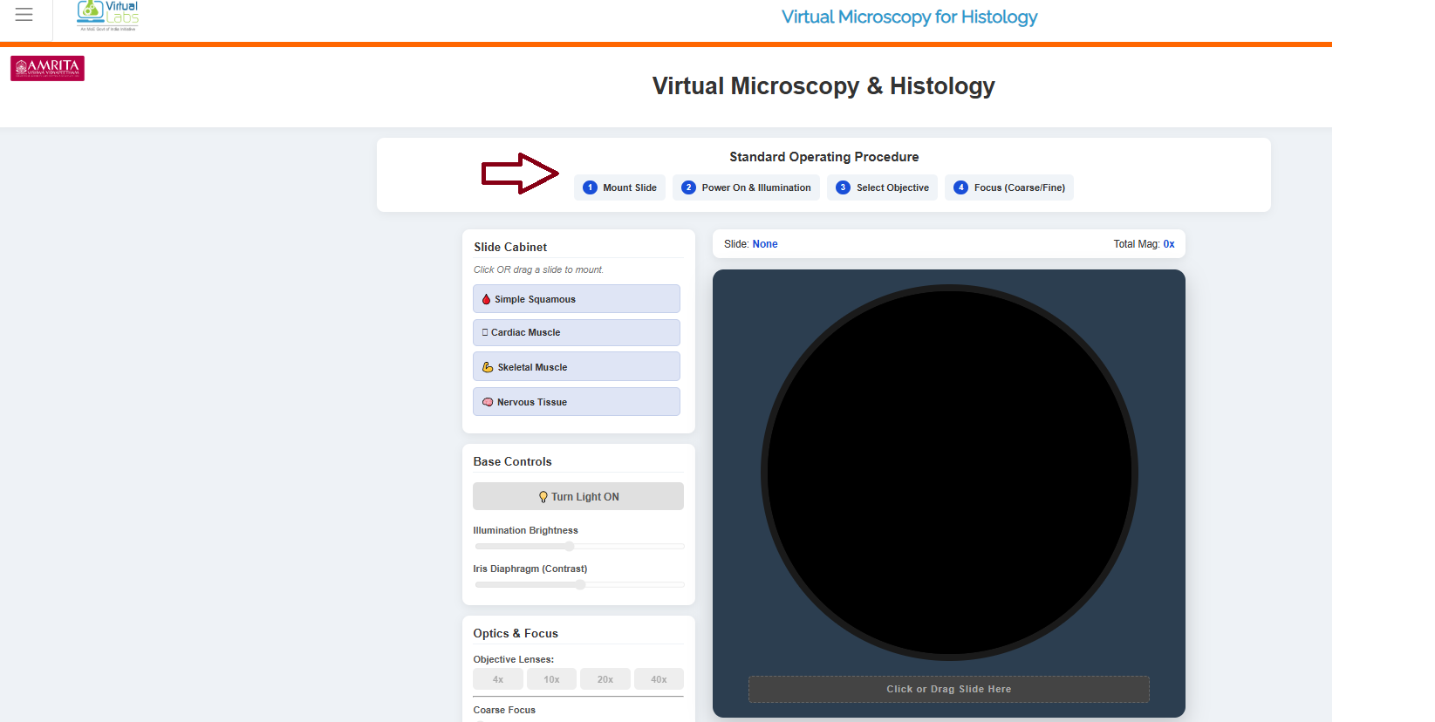This screenshot has height=722, width=1435.
Task: Click the step 4 Focus badge
Action: pyautogui.click(x=1008, y=187)
